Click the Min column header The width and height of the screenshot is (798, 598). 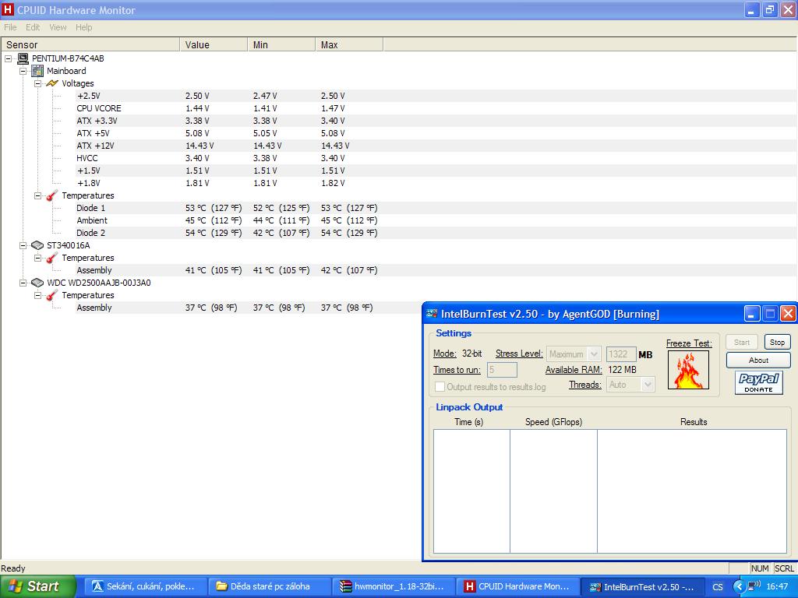(281, 44)
